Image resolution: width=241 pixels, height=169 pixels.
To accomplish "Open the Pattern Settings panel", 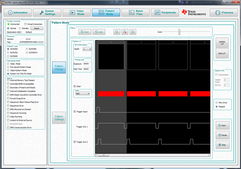I will 59,118.
